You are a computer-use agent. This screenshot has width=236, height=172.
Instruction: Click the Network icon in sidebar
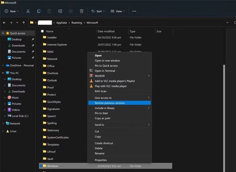pos(8,123)
